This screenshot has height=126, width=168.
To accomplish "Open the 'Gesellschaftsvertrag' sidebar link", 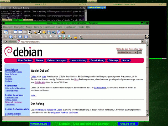I will coord(14,72).
